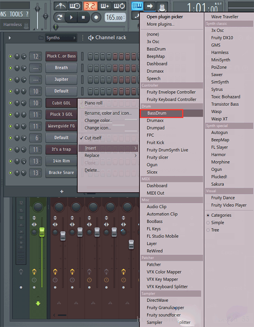Click the blue-ringed stereo separation knob in mixer
The width and height of the screenshot is (254, 327).
123,232
